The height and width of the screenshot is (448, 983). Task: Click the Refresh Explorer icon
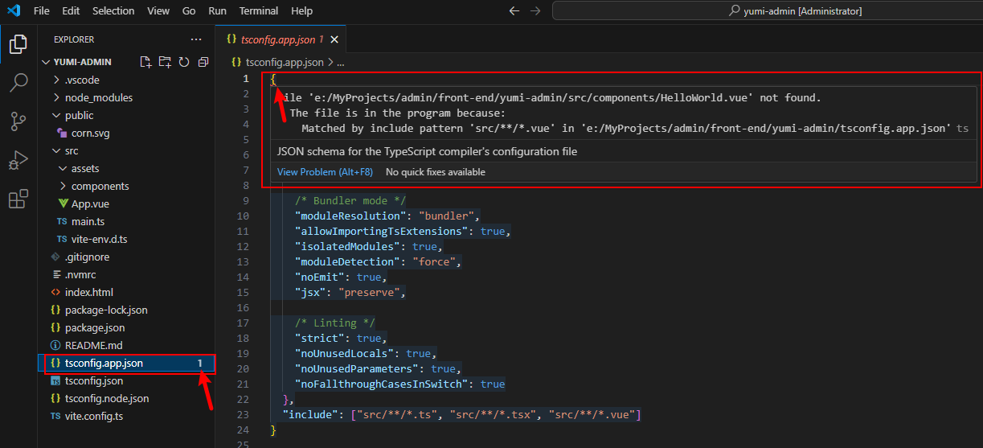[x=184, y=62]
